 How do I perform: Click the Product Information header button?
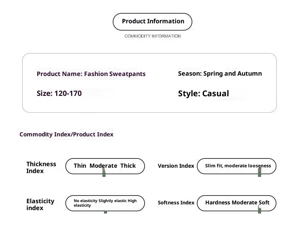pyautogui.click(x=153, y=21)
